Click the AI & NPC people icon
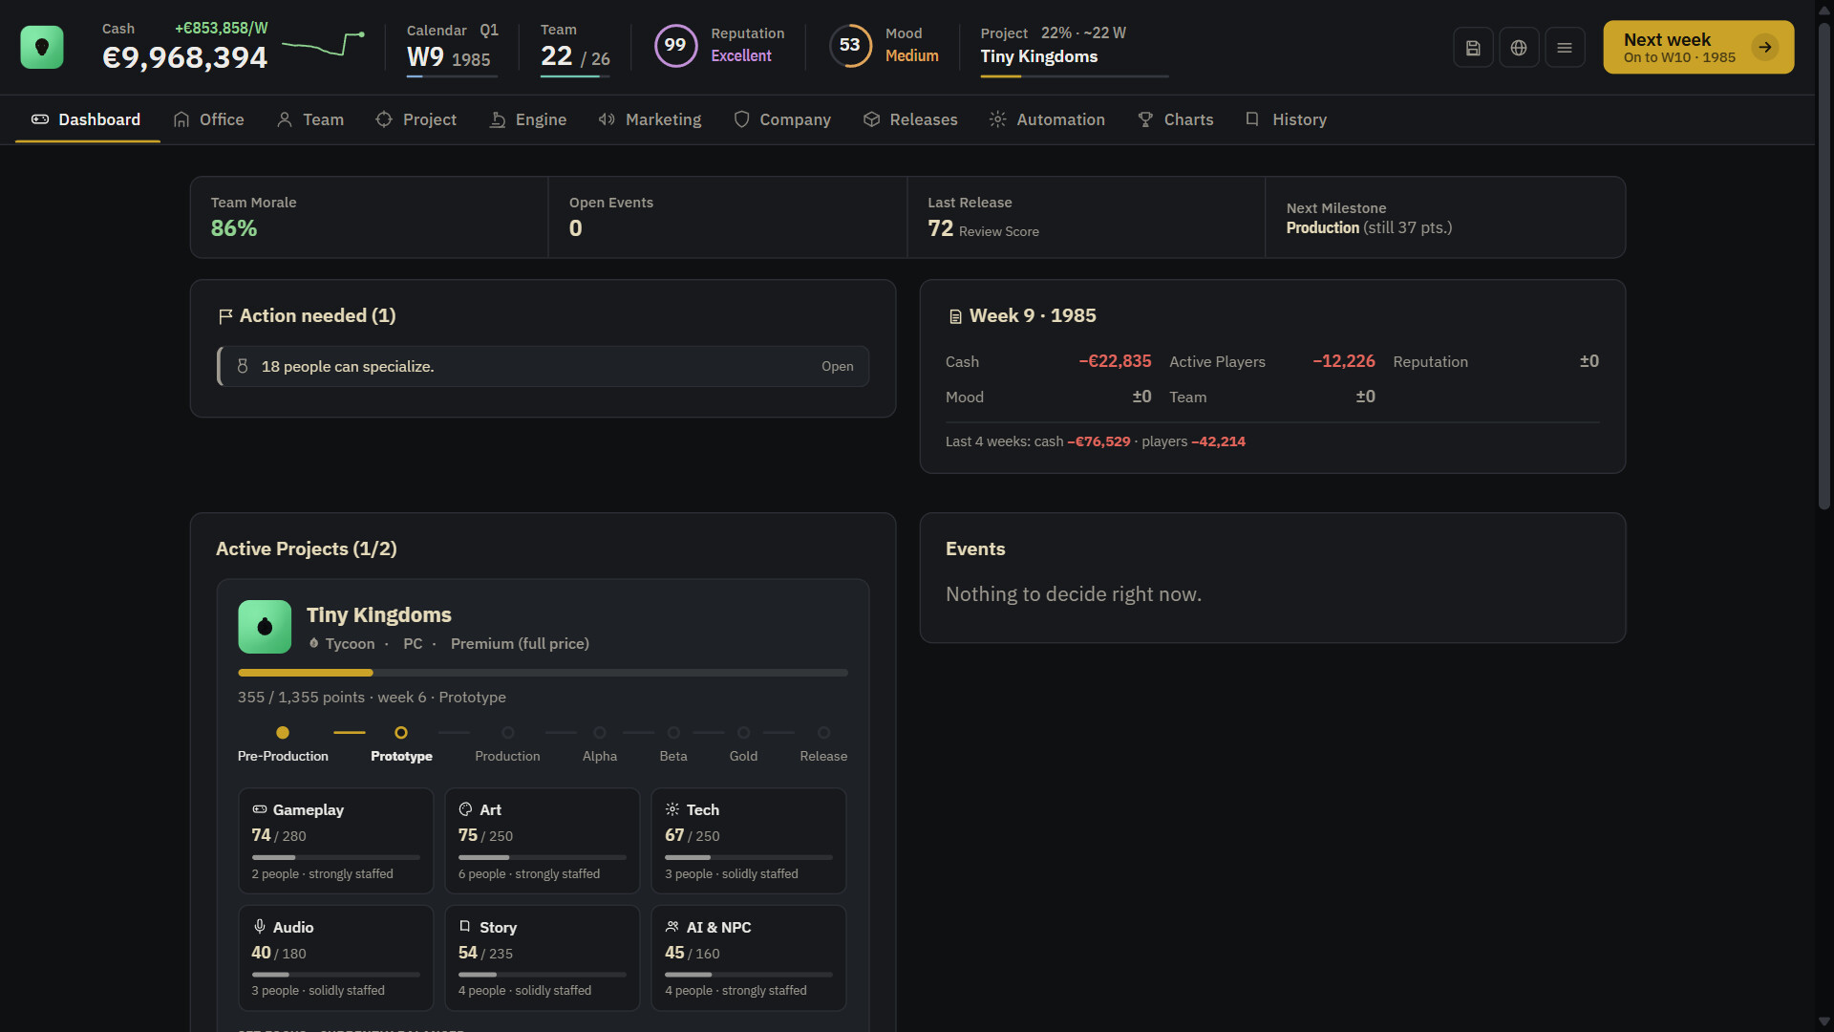Viewport: 1834px width, 1032px height. (672, 927)
